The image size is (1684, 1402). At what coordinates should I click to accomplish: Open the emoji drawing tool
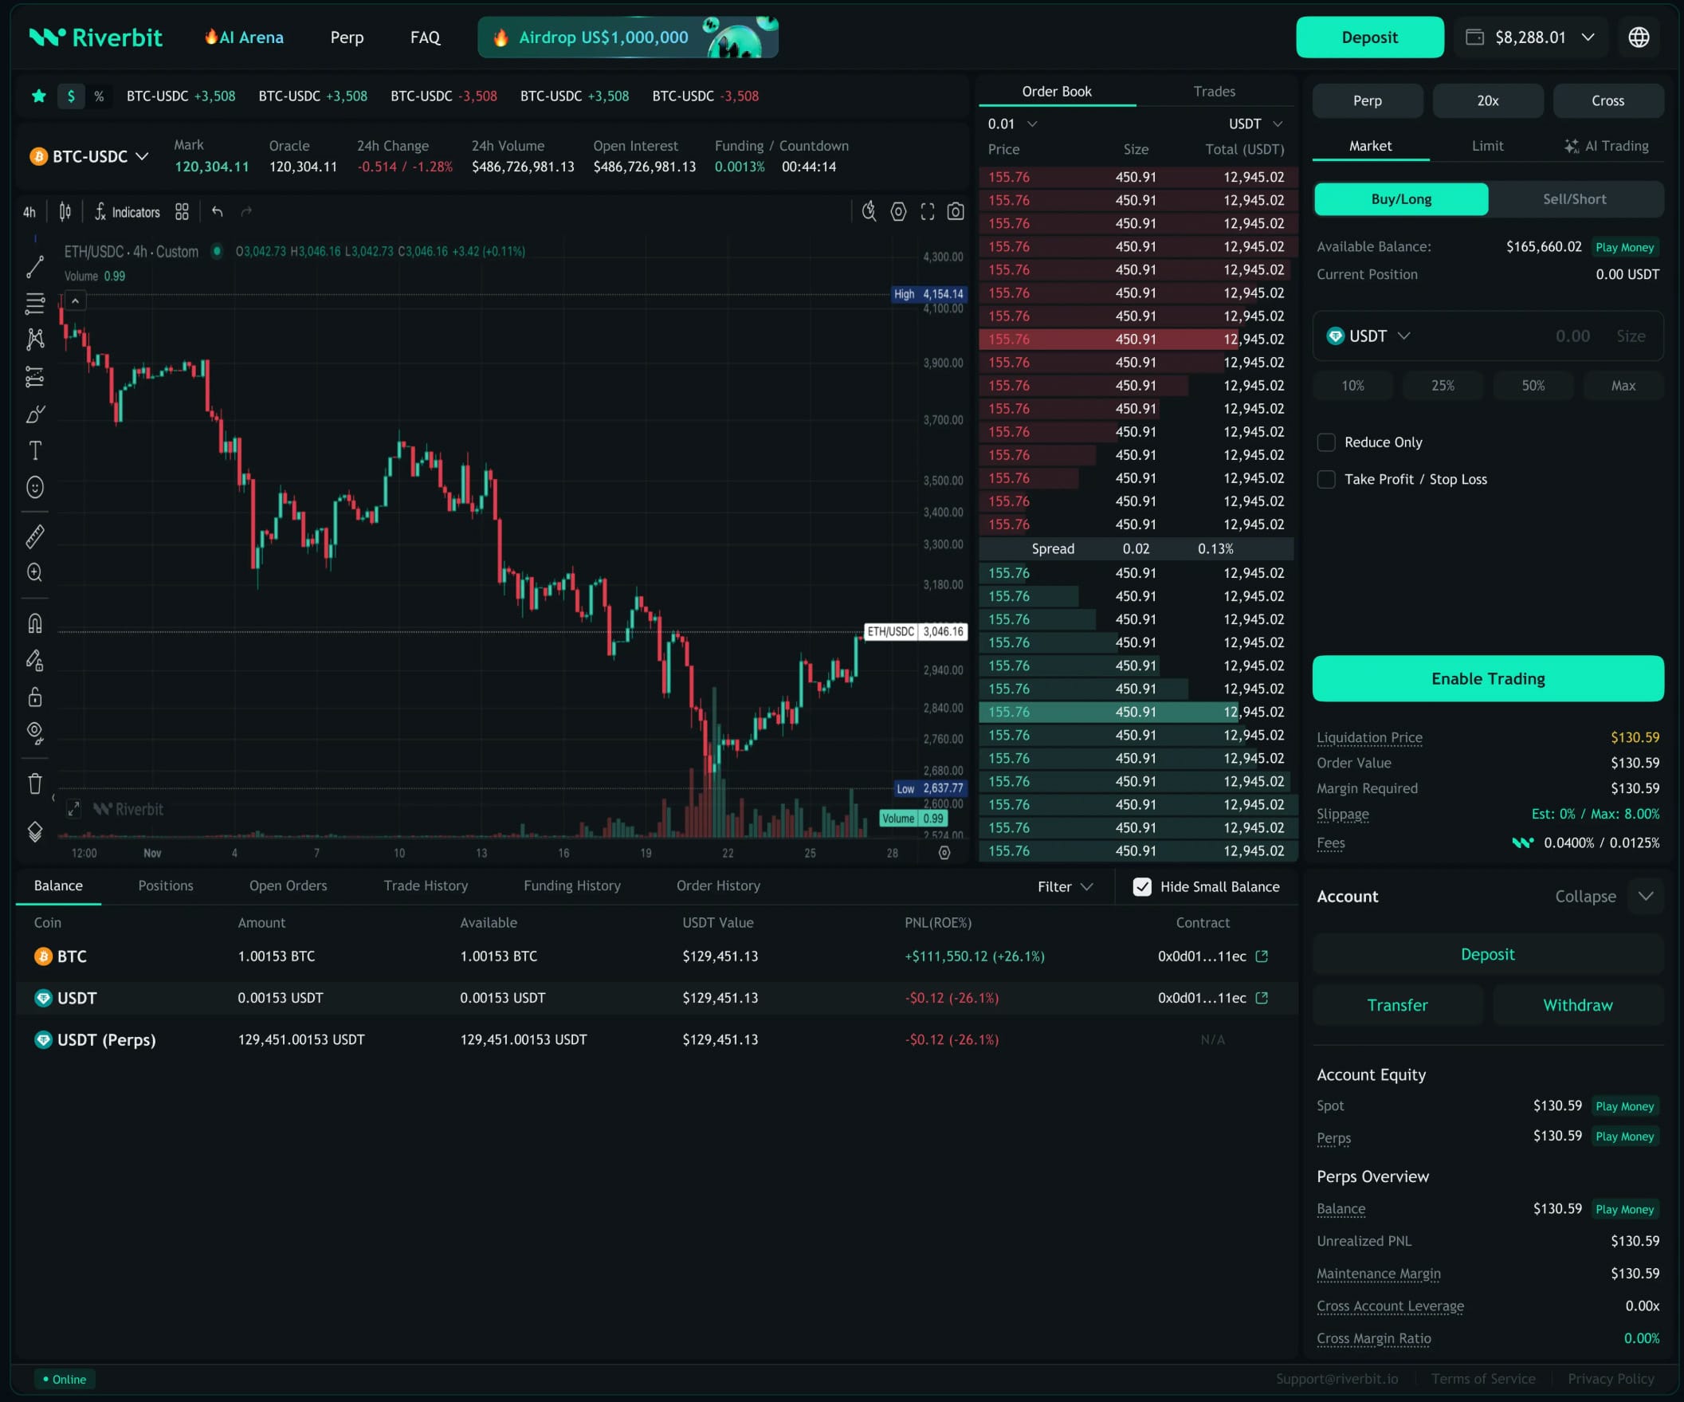pyautogui.click(x=35, y=487)
